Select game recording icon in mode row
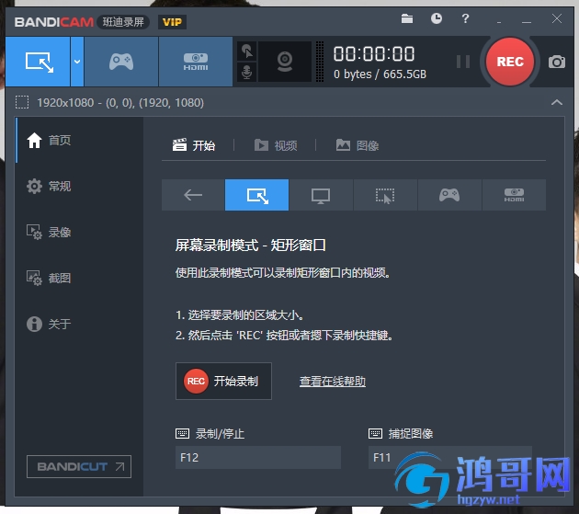The image size is (579, 514). (x=449, y=195)
